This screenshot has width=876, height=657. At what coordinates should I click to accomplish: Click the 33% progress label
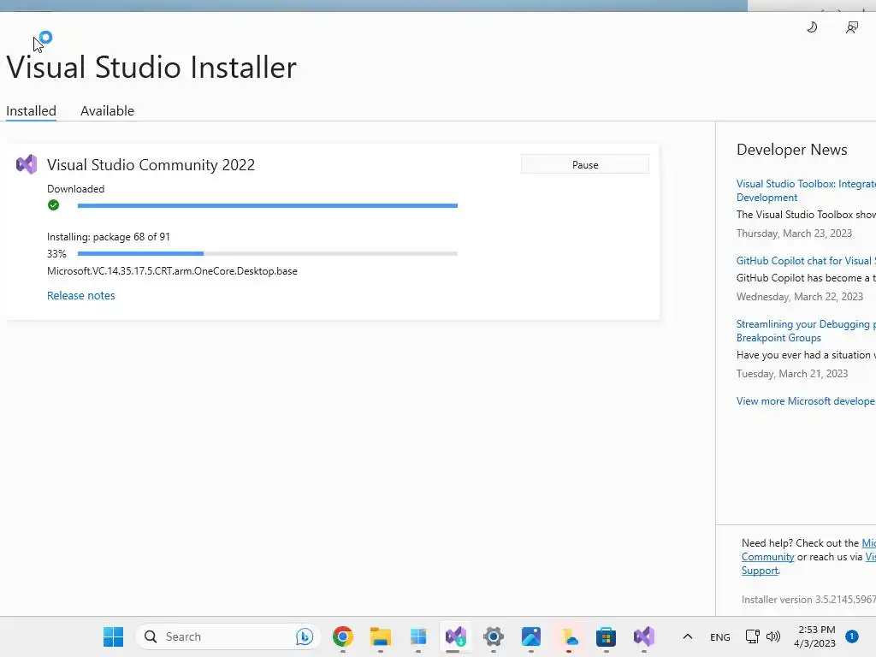point(56,253)
